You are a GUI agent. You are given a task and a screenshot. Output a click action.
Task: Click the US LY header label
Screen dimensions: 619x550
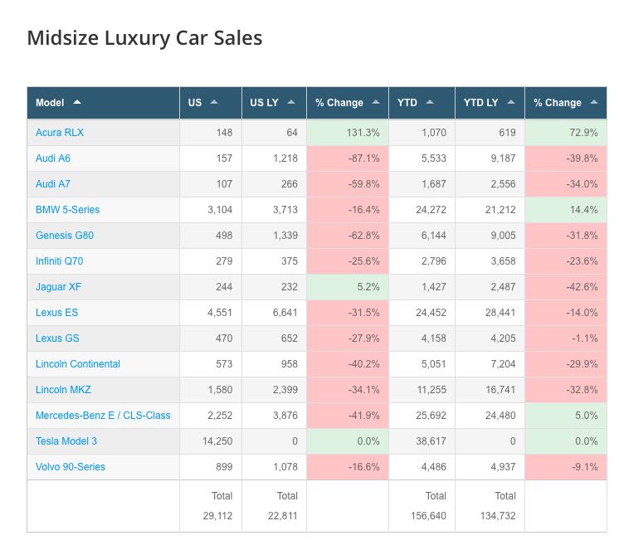click(264, 103)
